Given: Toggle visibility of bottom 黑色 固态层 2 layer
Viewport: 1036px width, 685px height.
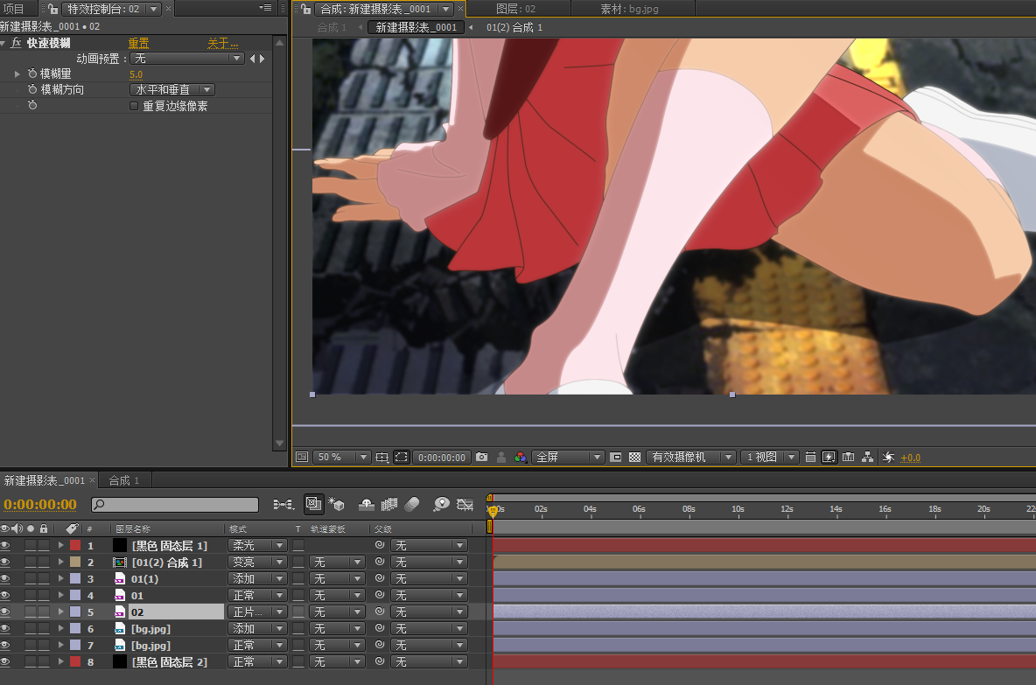Looking at the screenshot, I should tap(5, 662).
